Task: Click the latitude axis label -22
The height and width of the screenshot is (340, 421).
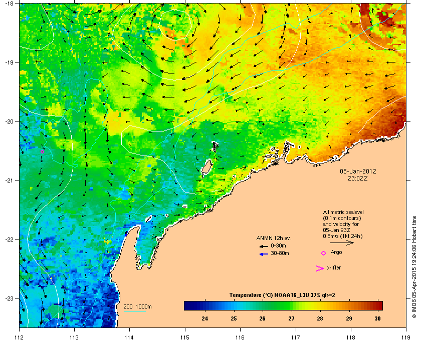Action: (9, 239)
